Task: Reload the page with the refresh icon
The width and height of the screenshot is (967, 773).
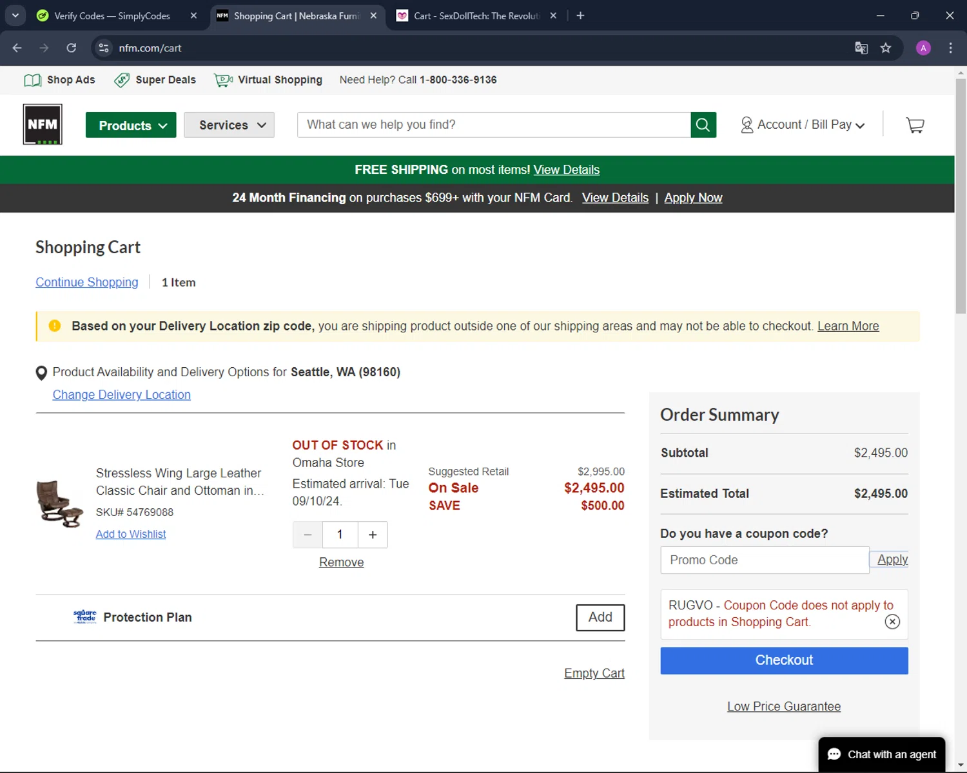Action: (71, 48)
